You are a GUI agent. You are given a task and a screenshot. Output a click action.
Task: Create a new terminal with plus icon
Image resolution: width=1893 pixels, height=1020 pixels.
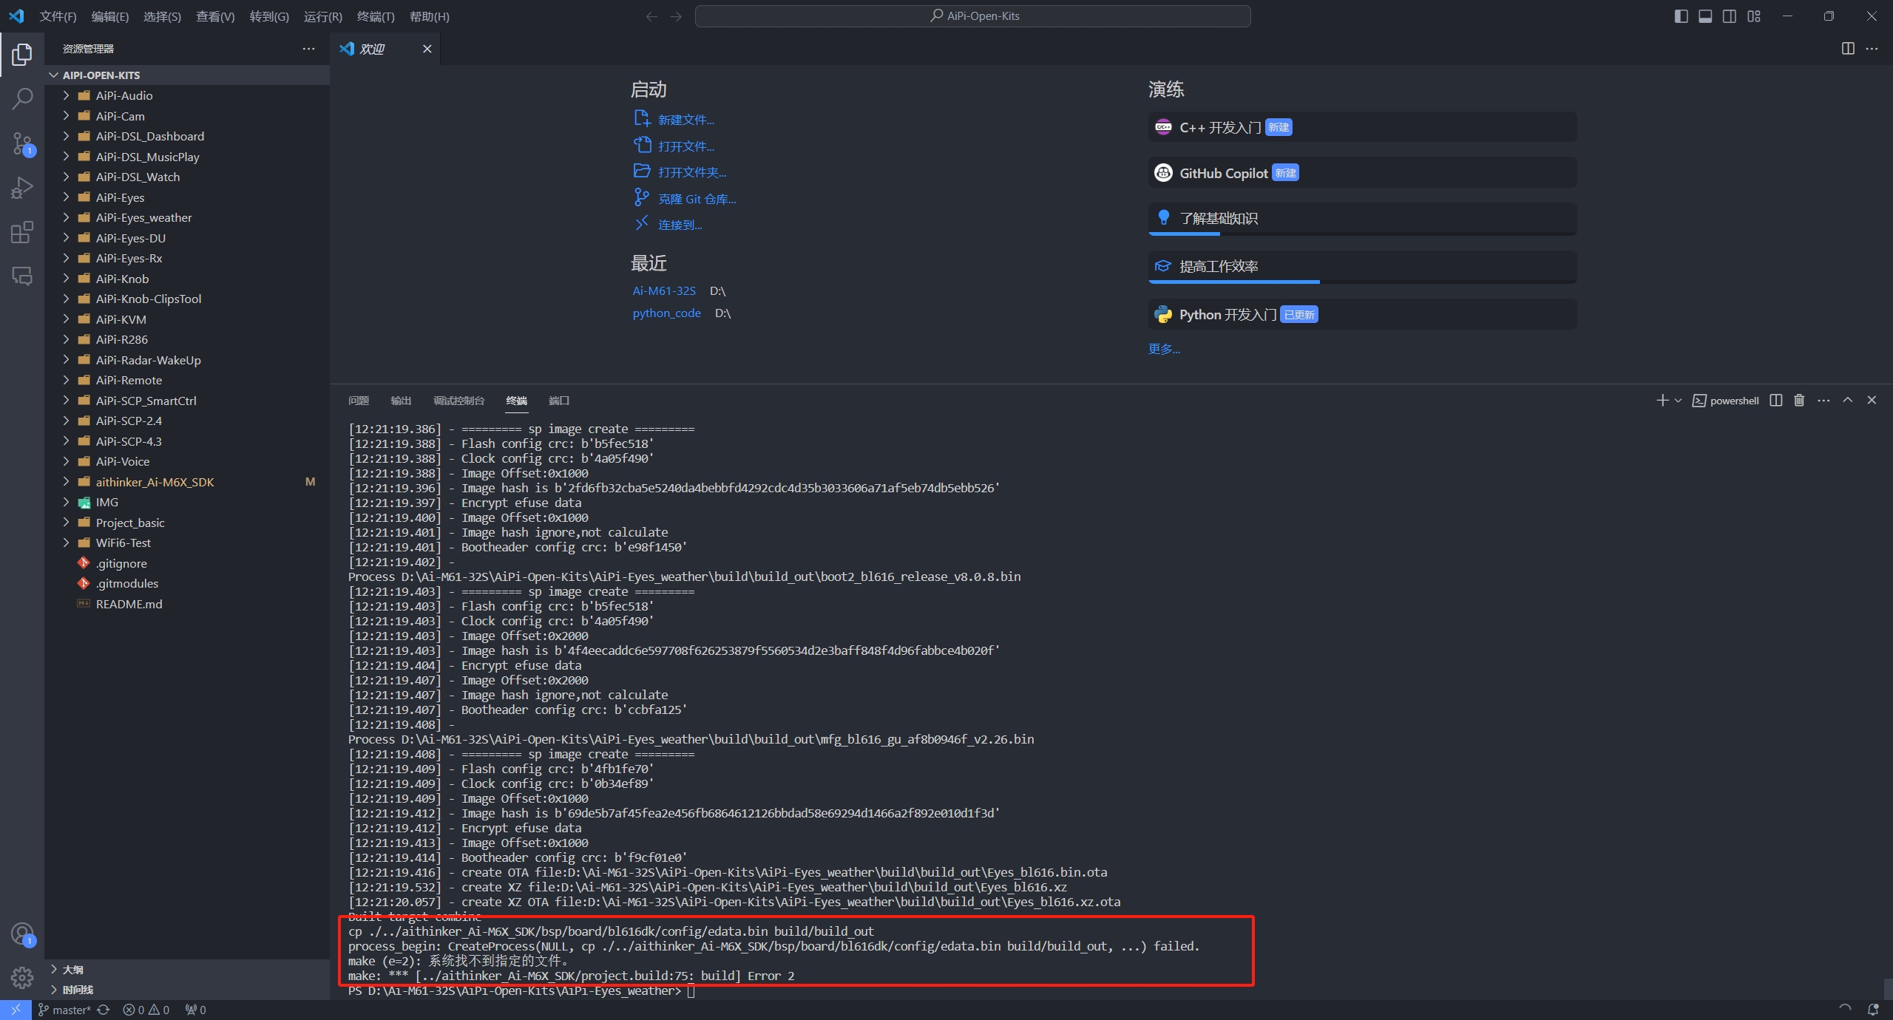(1662, 400)
